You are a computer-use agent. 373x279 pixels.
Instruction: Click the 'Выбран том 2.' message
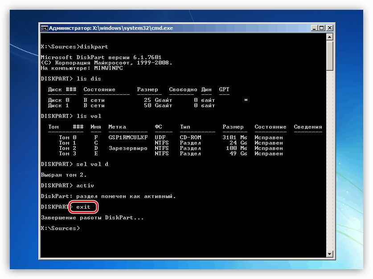tap(64, 175)
